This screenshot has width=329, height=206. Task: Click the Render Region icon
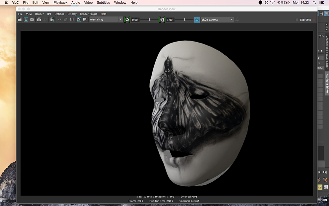pyautogui.click(x=26, y=20)
